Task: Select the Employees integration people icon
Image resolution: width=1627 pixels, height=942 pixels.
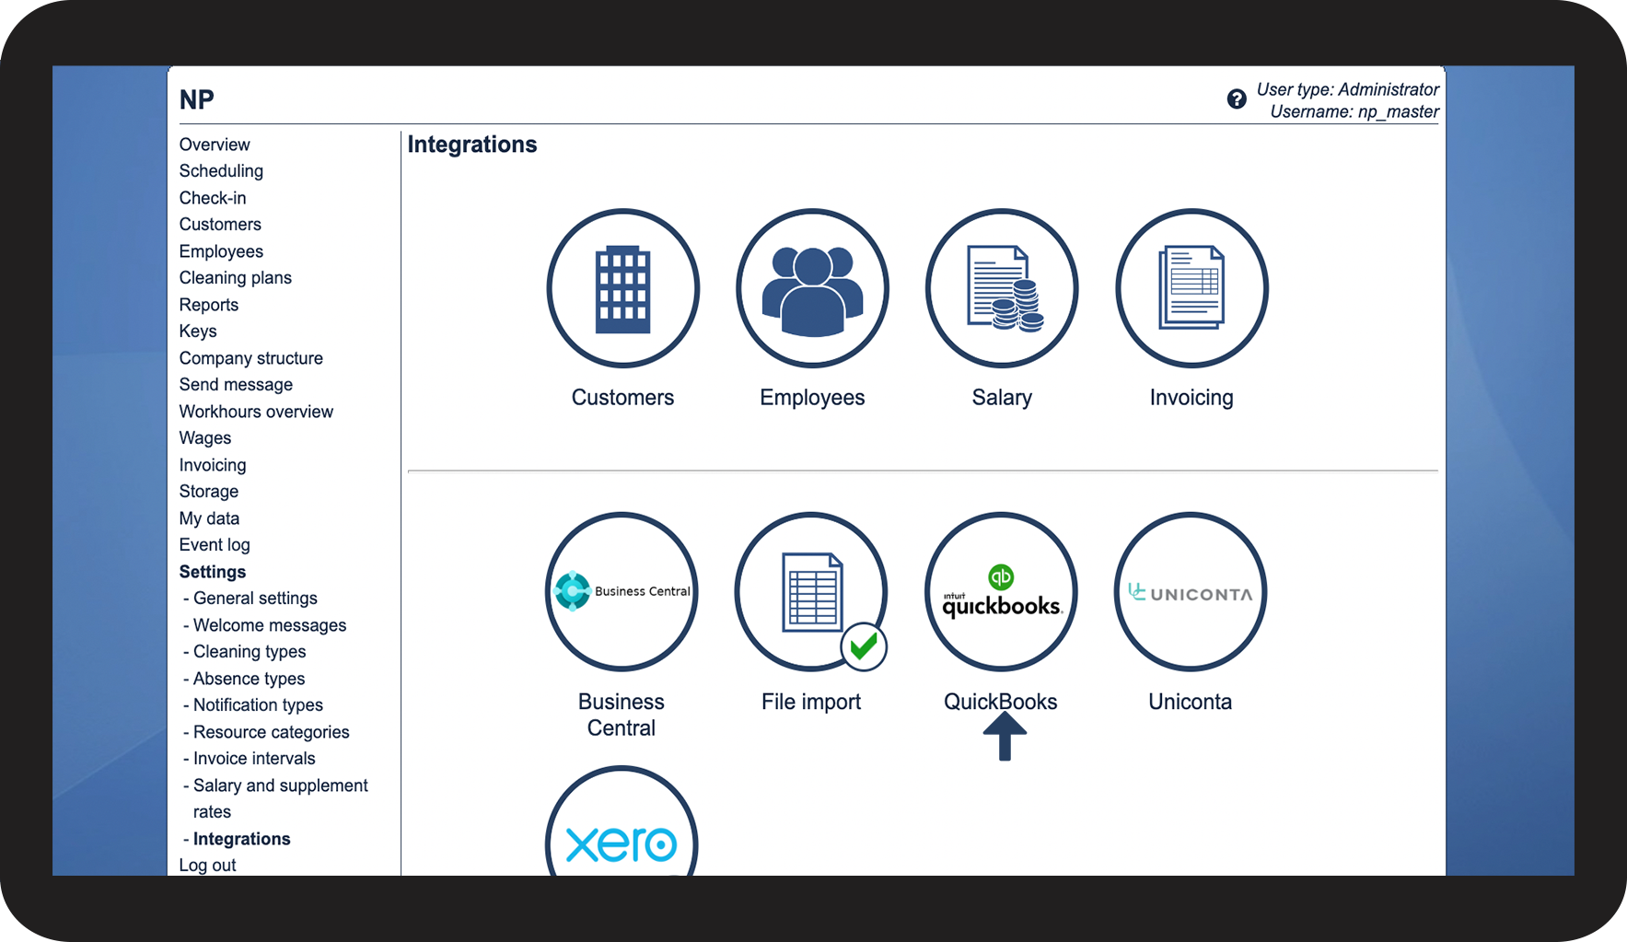Action: [812, 288]
